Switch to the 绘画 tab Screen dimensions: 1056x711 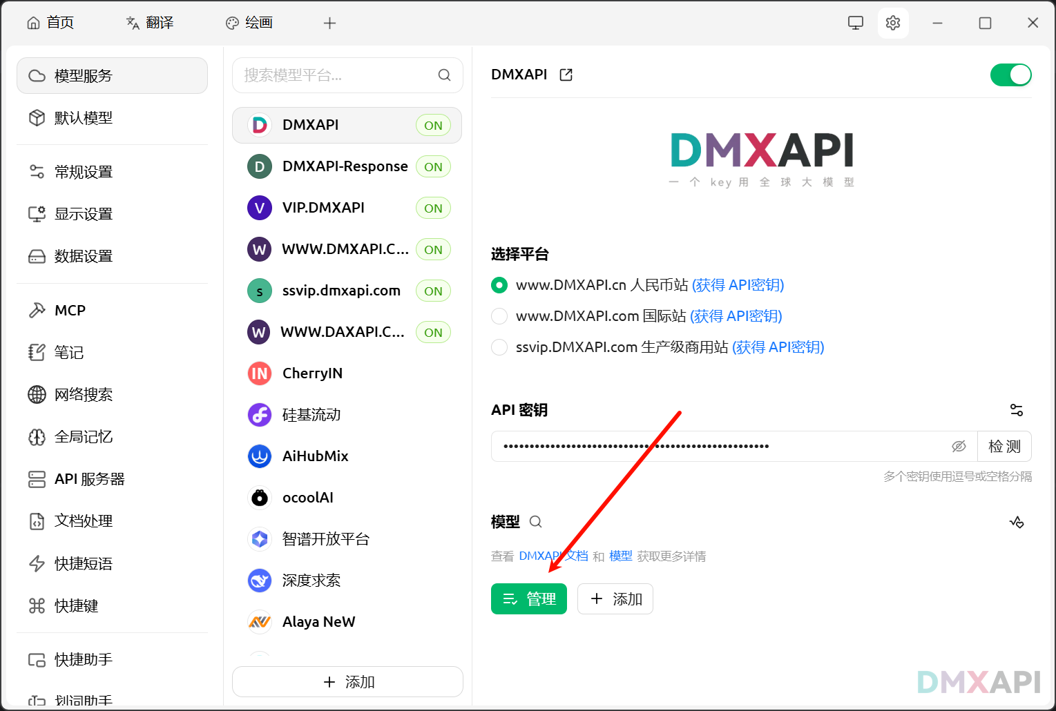click(249, 23)
